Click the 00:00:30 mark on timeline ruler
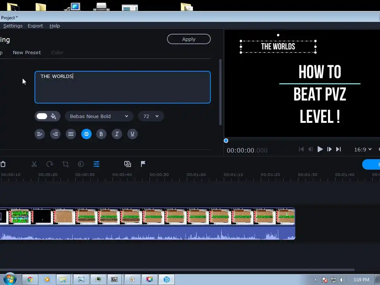The image size is (380, 285). [x=85, y=174]
